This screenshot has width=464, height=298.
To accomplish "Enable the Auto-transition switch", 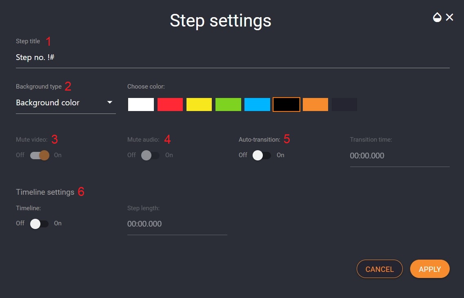I will 262,155.
